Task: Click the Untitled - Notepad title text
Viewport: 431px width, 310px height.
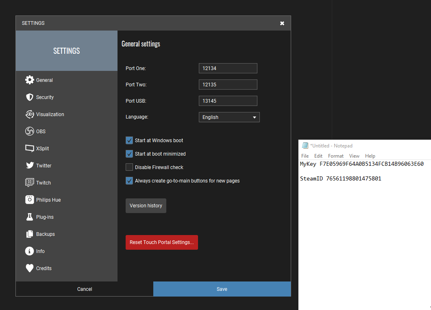Action: [x=331, y=146]
